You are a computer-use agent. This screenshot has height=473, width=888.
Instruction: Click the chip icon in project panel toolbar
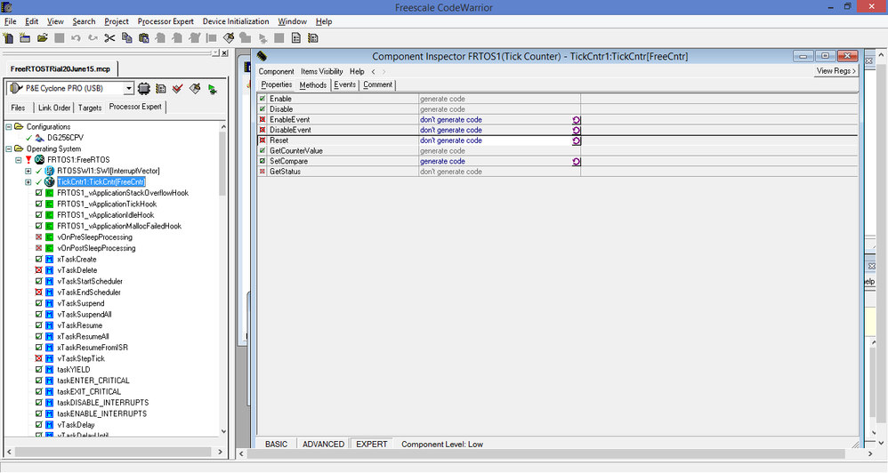point(144,89)
